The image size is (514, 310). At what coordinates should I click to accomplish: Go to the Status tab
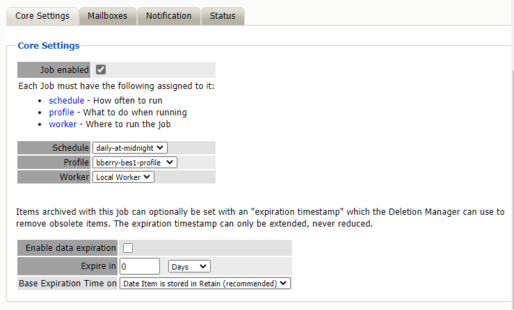pos(223,16)
